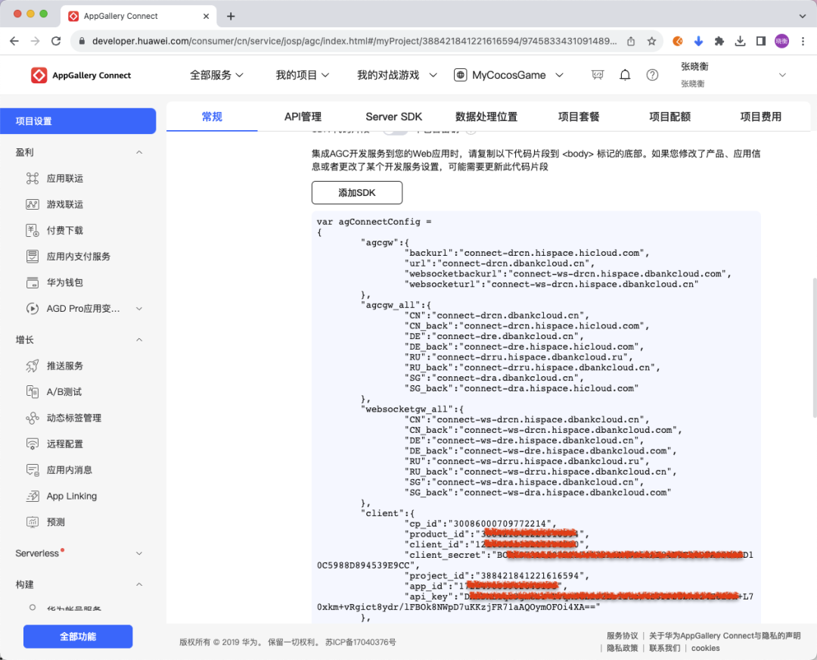This screenshot has width=817, height=660.
Task: Click the tab search chevron in title bar
Action: (x=803, y=16)
